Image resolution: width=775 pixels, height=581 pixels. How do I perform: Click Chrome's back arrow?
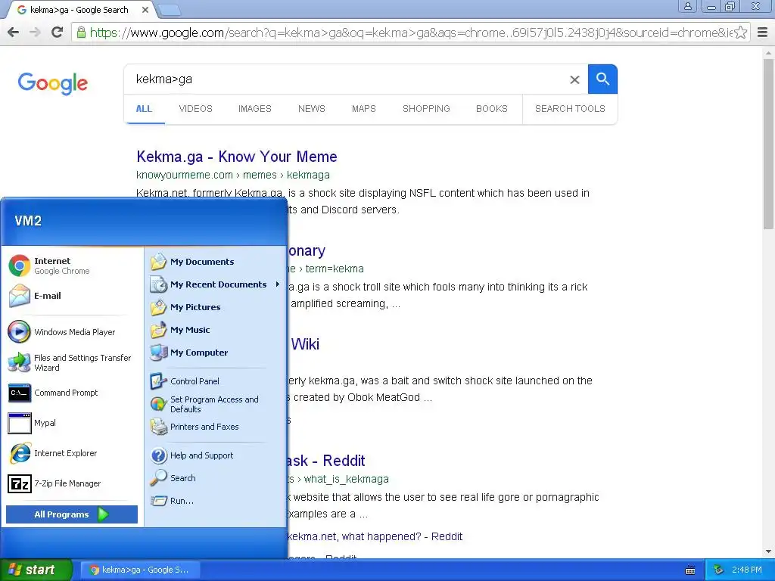[14, 33]
